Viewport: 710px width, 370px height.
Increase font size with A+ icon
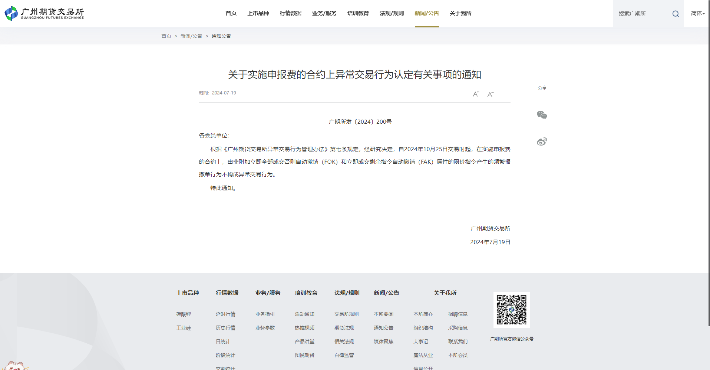pos(476,94)
